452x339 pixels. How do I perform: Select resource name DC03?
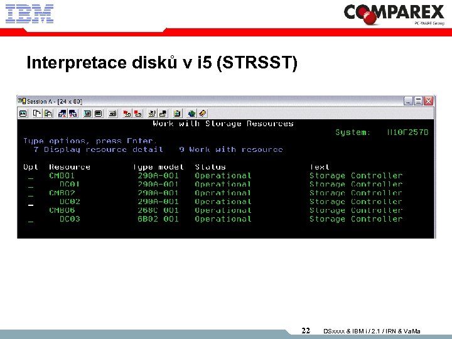point(70,219)
